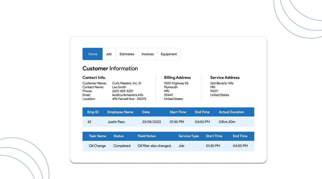Switch to the Job tab
The width and height of the screenshot is (322, 179).
109,54
